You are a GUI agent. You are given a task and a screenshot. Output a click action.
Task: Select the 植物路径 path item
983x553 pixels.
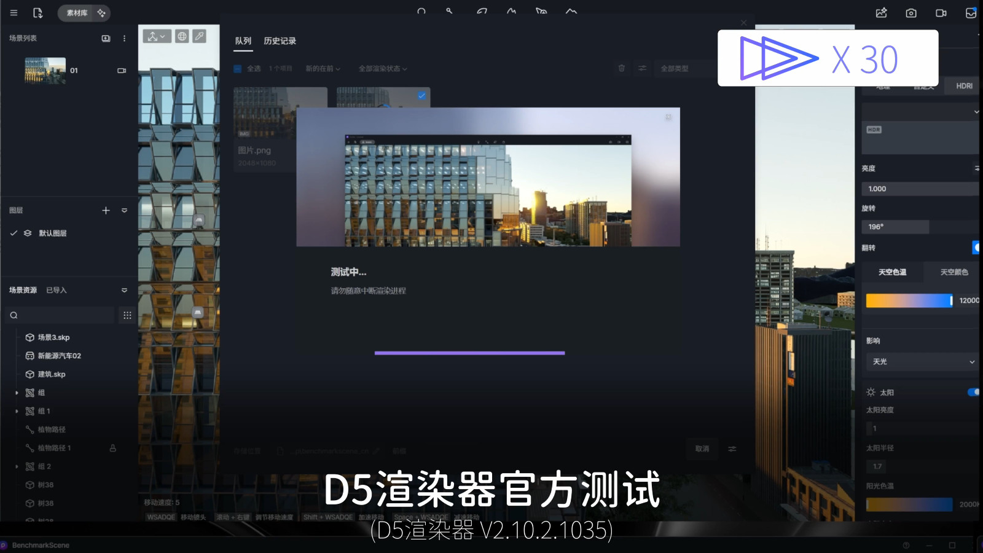52,429
